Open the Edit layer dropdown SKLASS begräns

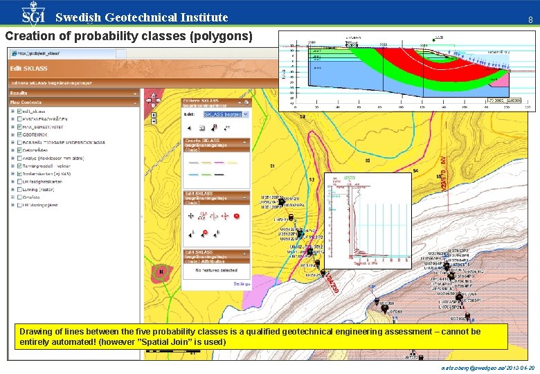(x=226, y=114)
